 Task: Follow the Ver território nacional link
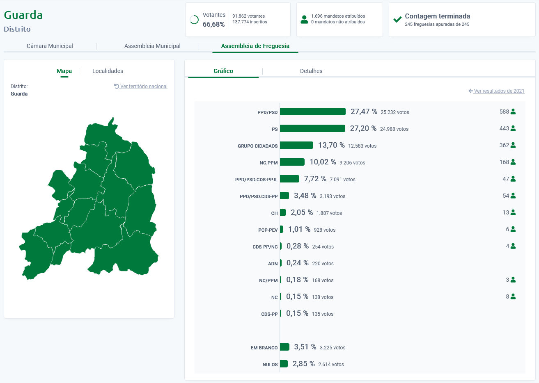pyautogui.click(x=144, y=87)
